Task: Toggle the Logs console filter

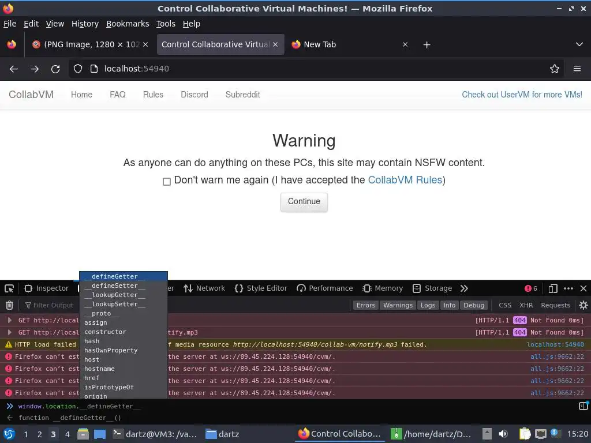Action: (x=428, y=305)
